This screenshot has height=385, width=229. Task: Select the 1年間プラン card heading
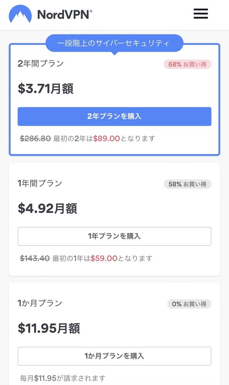40,183
